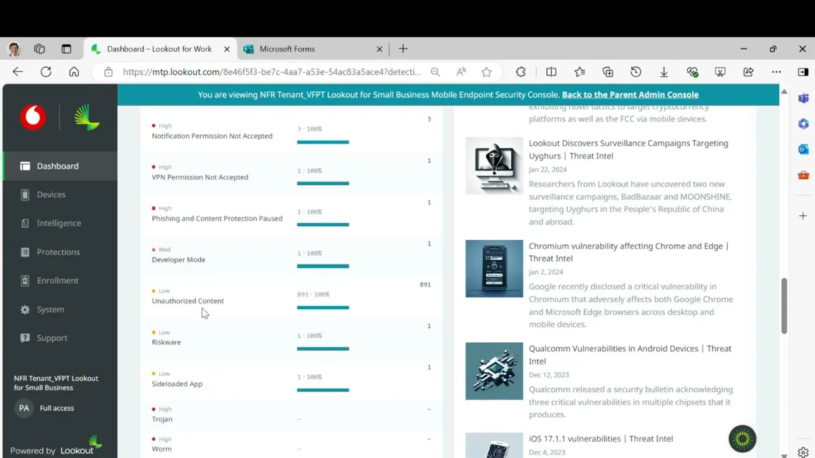Open the Notification Permission Not Accepted row
This screenshot has width=815, height=458.
tap(292, 132)
